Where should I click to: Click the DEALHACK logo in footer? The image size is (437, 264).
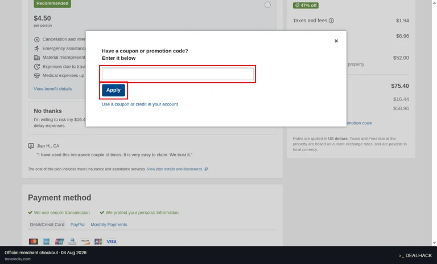click(415, 255)
